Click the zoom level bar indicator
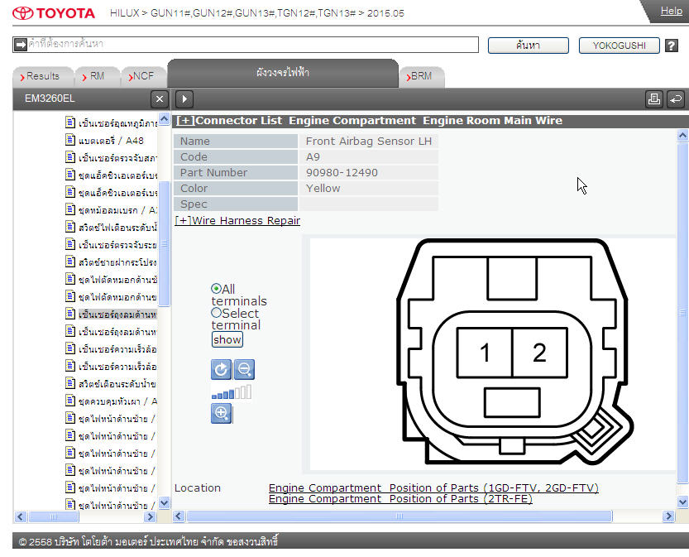 click(232, 391)
